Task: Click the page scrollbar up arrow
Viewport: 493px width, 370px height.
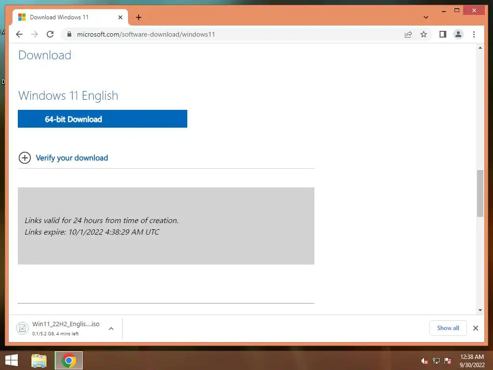Action: (480, 48)
